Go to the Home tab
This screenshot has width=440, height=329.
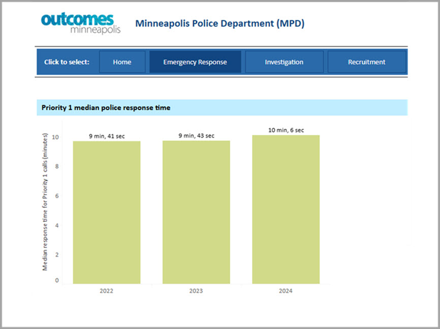coord(122,62)
